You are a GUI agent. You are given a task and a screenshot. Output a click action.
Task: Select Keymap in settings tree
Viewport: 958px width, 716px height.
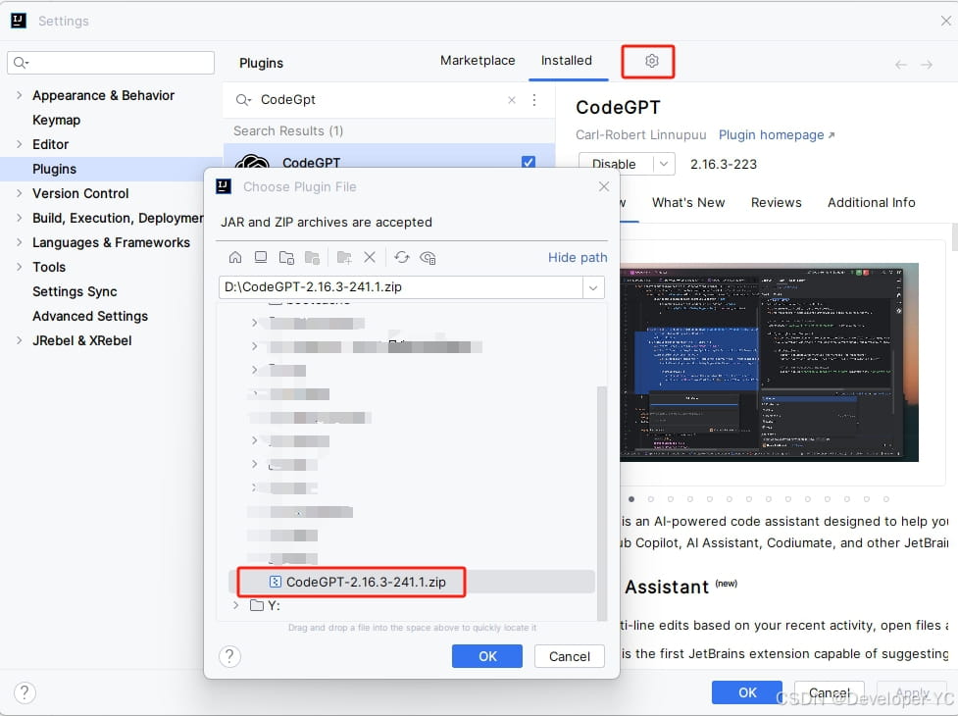click(56, 120)
